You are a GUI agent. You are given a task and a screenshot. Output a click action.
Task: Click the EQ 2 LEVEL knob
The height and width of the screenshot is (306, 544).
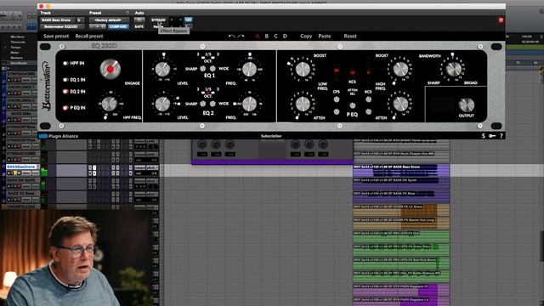coord(162,104)
